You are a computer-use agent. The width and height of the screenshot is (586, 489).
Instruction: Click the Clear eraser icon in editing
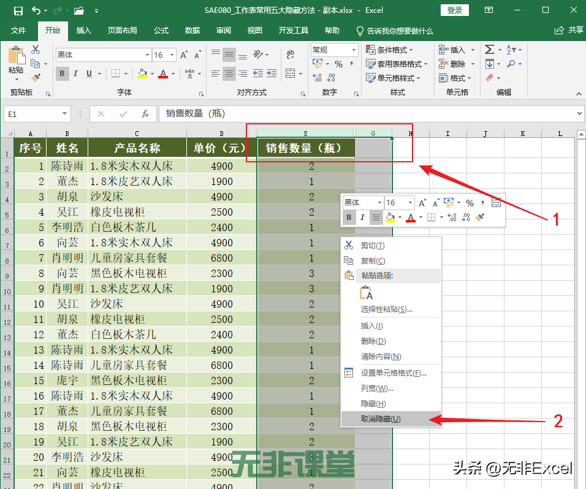pyautogui.click(x=489, y=78)
